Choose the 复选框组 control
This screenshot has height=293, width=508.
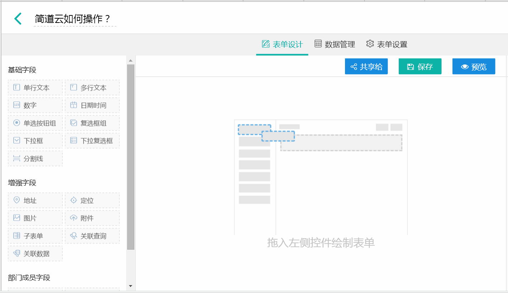[x=92, y=123]
